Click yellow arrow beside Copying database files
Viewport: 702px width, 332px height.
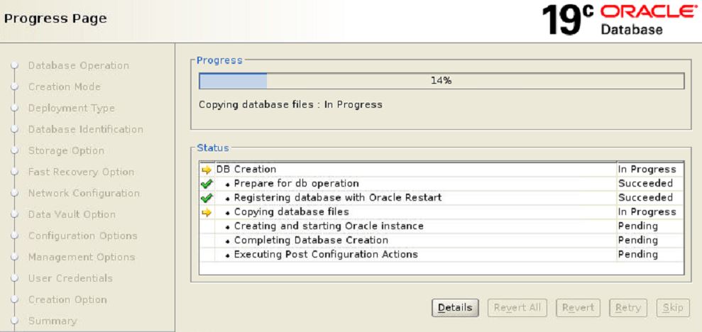click(207, 212)
